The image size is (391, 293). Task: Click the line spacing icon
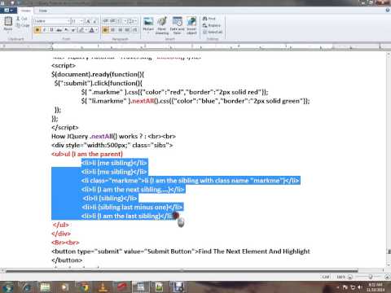pos(130,21)
